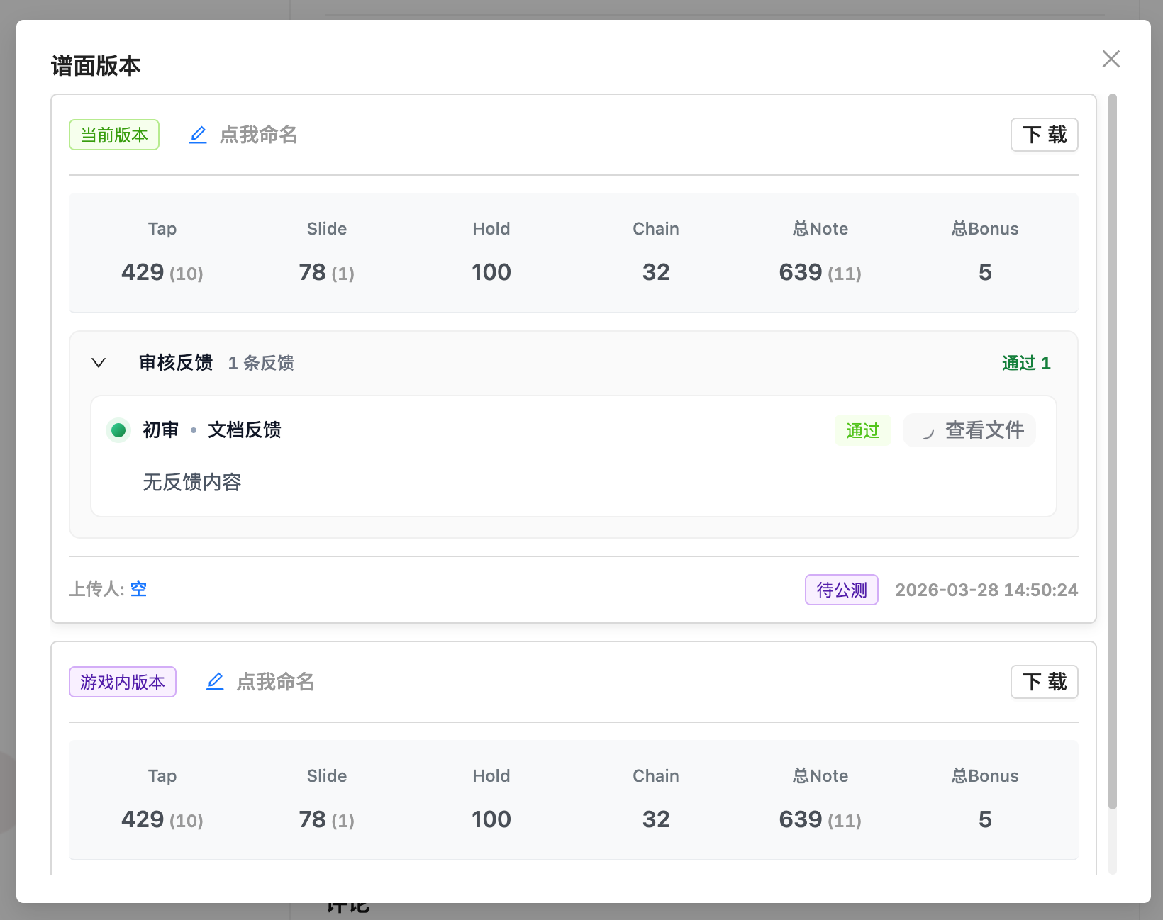The width and height of the screenshot is (1163, 920).
Task: Click the 当前版本 green tag
Action: click(x=114, y=135)
